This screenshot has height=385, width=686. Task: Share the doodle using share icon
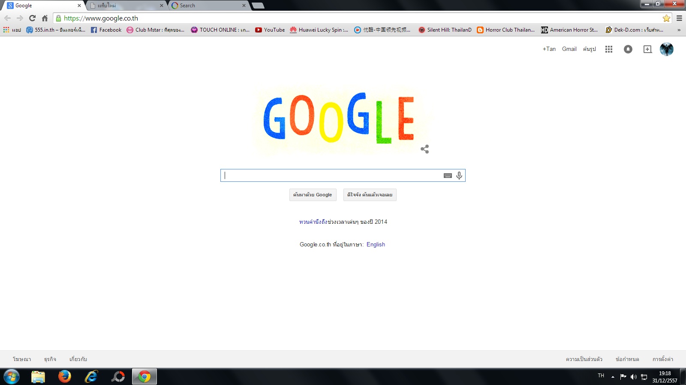(x=425, y=149)
